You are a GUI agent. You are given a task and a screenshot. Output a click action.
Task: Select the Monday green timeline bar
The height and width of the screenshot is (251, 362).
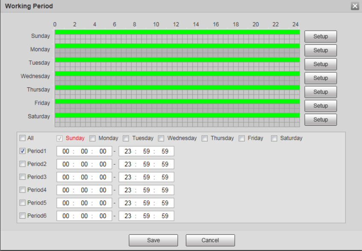click(x=177, y=46)
